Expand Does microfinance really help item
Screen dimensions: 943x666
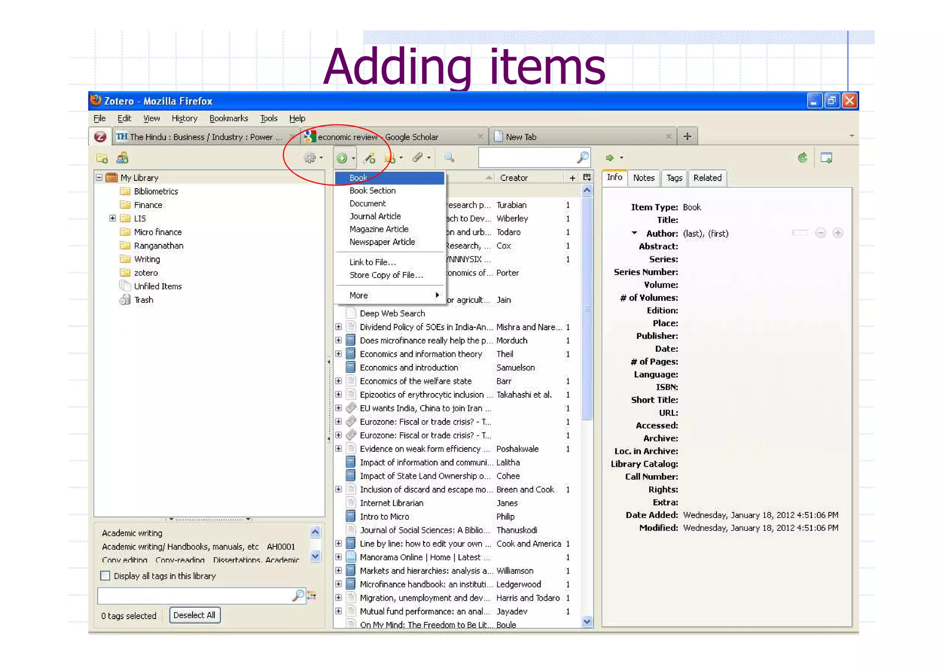[x=338, y=340]
